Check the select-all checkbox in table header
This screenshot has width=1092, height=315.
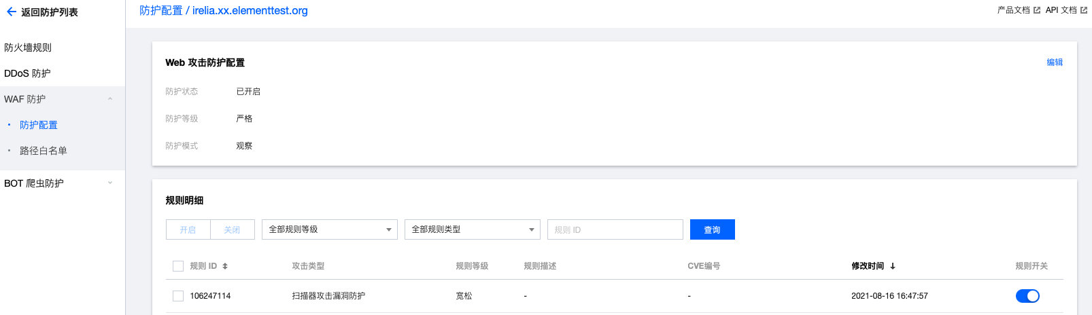click(x=178, y=266)
